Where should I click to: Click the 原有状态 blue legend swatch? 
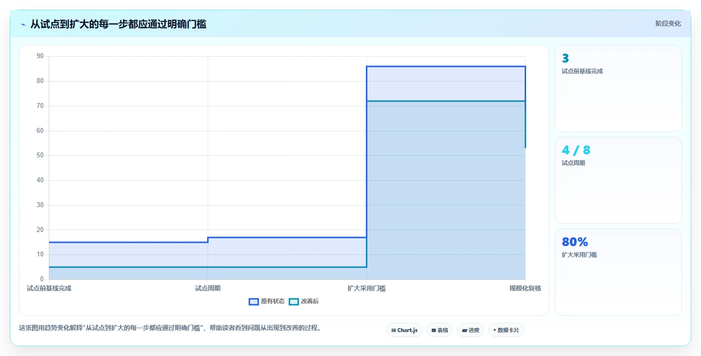coord(254,301)
